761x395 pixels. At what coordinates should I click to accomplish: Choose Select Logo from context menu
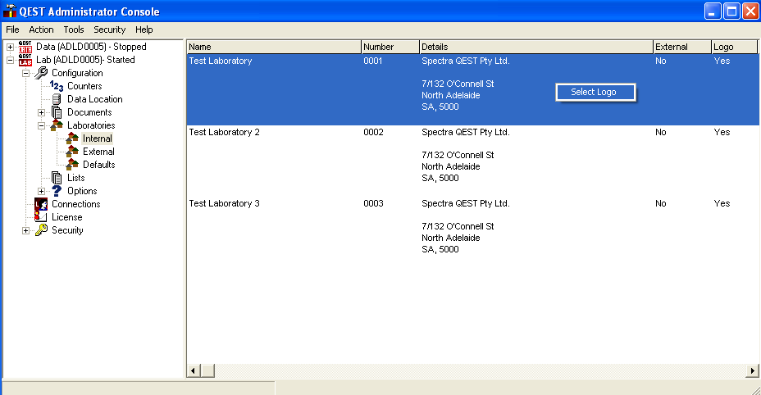[x=594, y=92]
